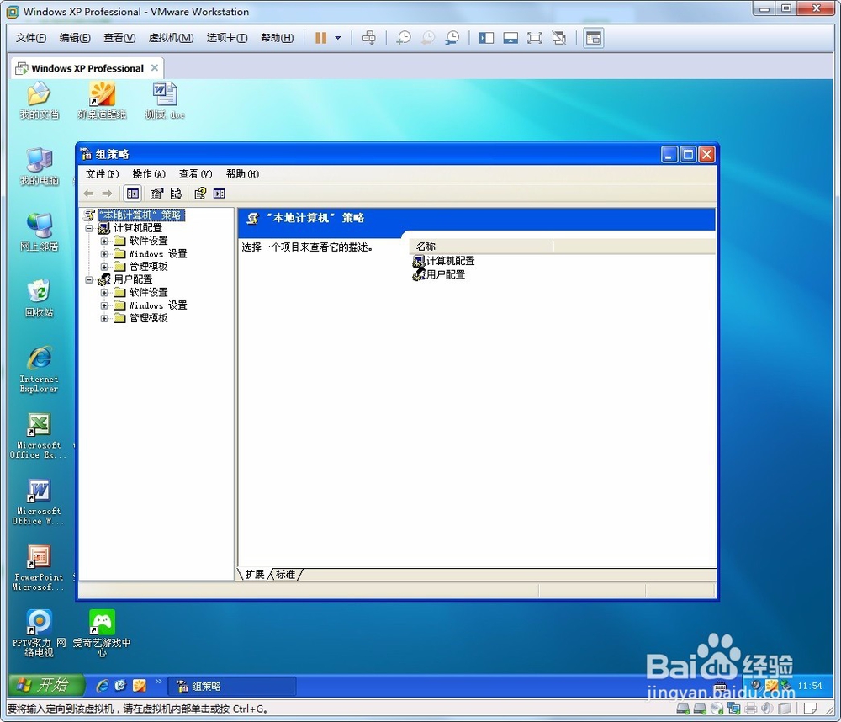The height and width of the screenshot is (722, 841).
Task: Expand Windows 设置 under 用户配置
Action: tap(104, 305)
